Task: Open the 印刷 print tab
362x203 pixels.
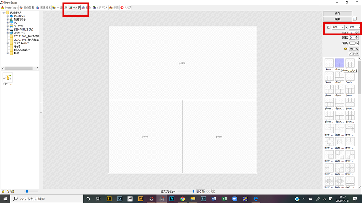Action: pyautogui.click(x=114, y=8)
